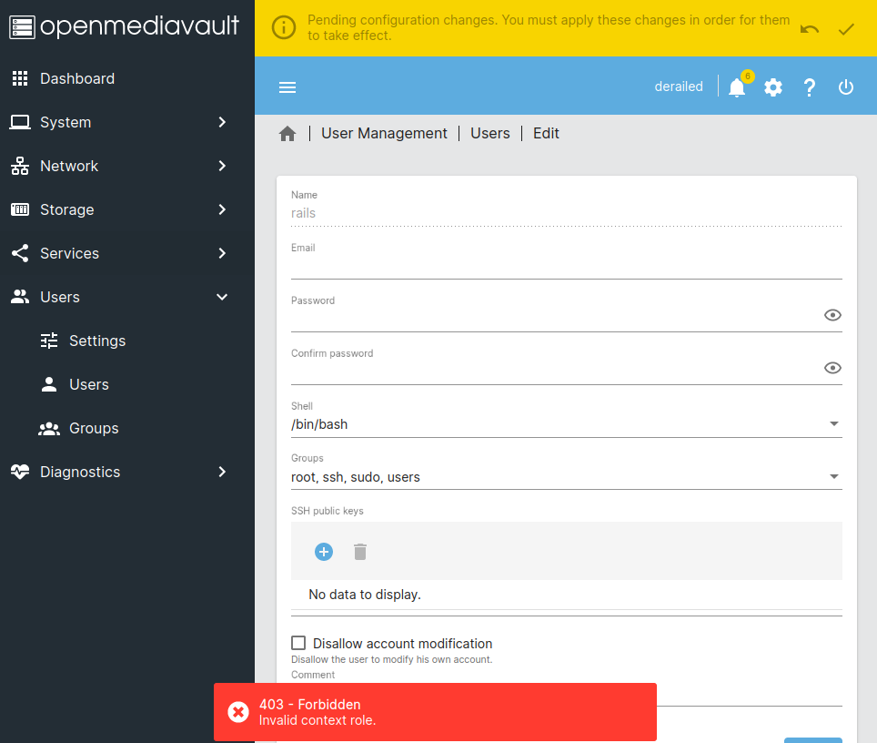
Task: Open the Shell dropdown
Action: tap(566, 424)
